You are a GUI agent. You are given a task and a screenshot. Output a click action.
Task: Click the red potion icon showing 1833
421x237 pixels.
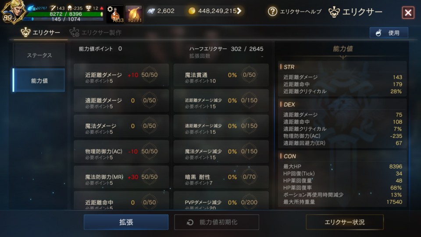pyautogui.click(x=115, y=14)
